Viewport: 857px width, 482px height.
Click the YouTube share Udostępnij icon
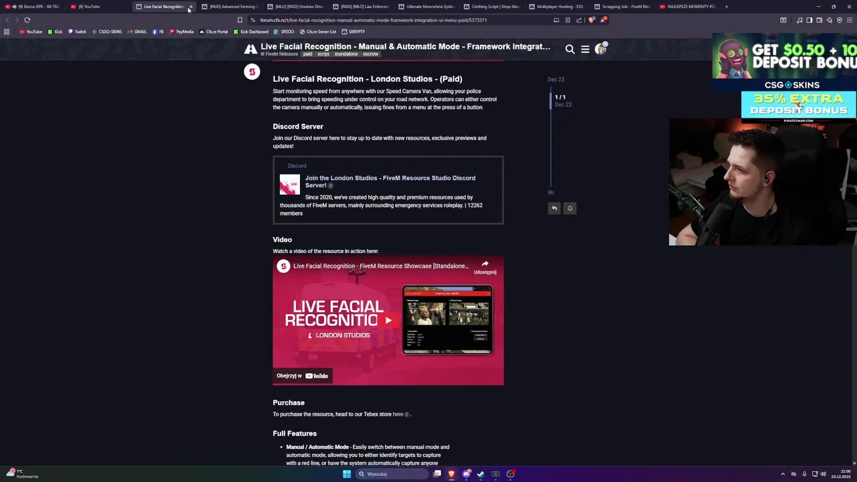[x=485, y=266]
